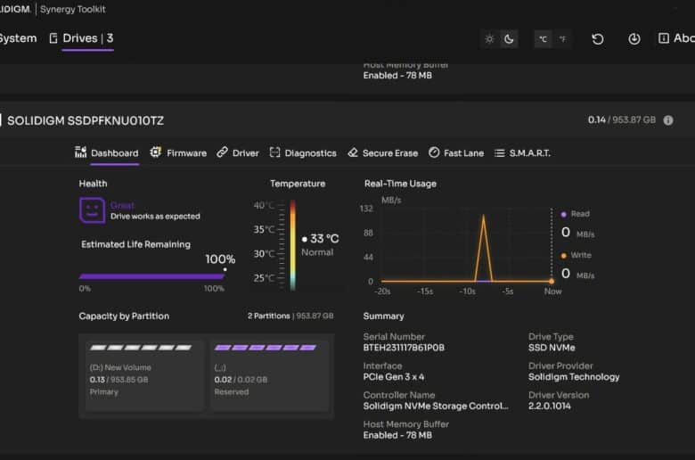Open the System tab

(x=18, y=38)
